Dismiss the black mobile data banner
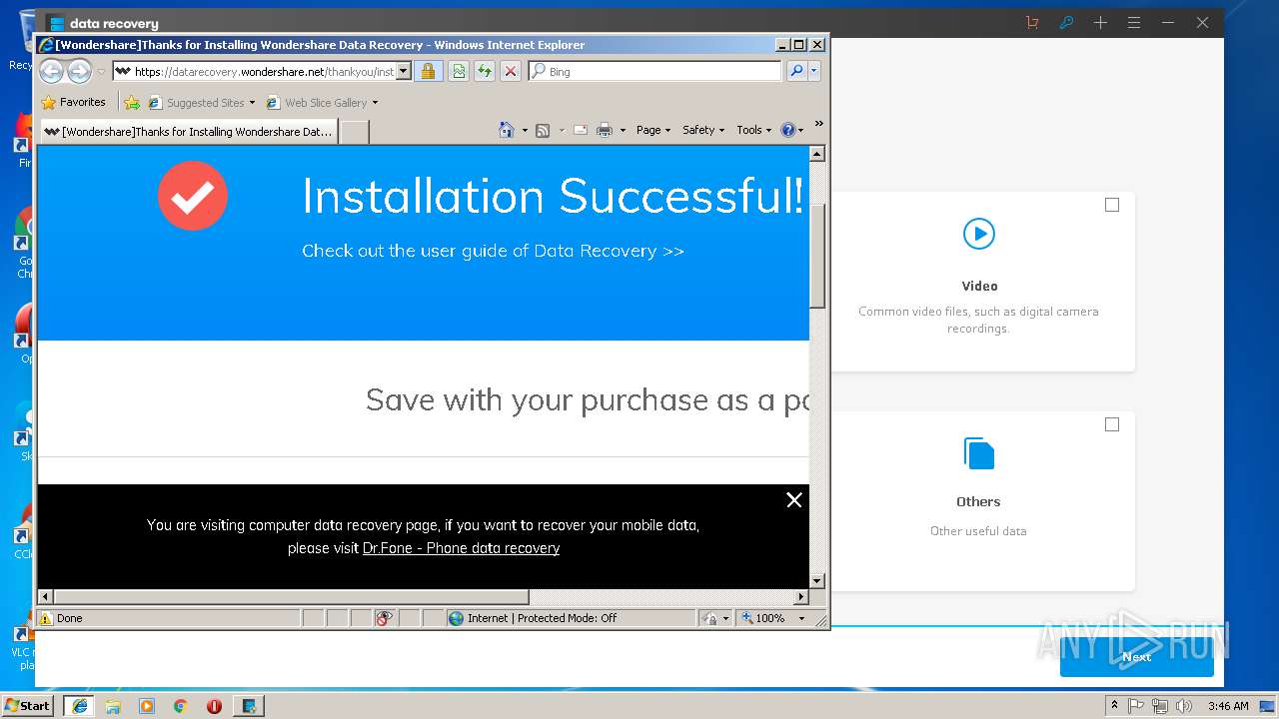Image resolution: width=1279 pixels, height=719 pixels. coord(794,500)
